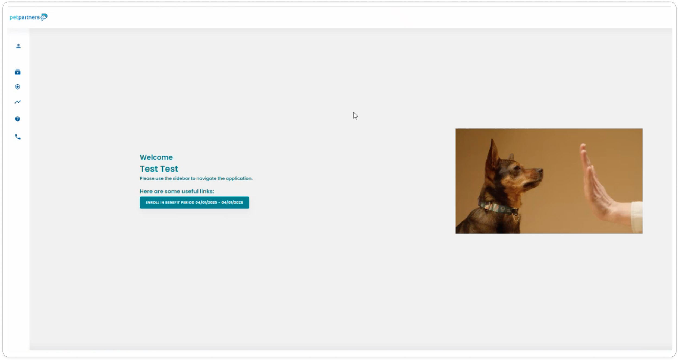The width and height of the screenshot is (679, 361).
Task: Click the petpartners logo text
Action: (24, 17)
